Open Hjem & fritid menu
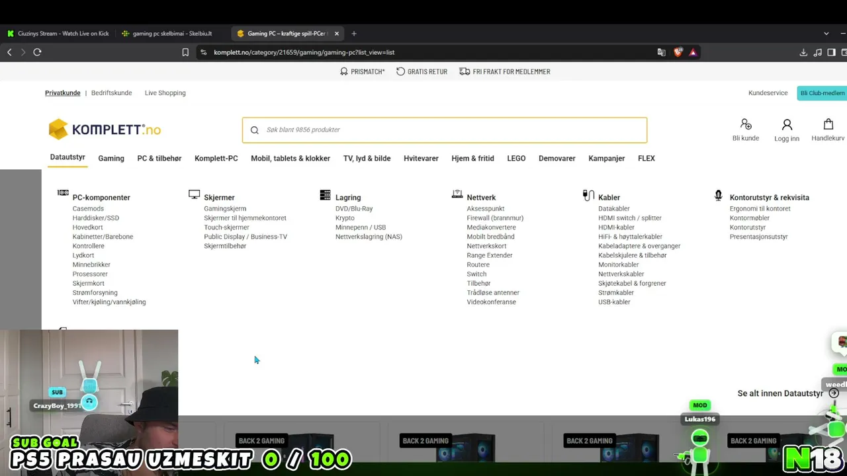The image size is (847, 476). [x=472, y=159]
